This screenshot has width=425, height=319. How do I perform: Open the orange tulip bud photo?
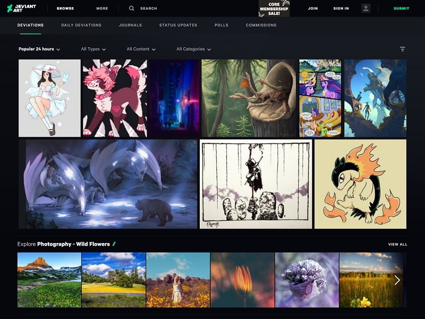pos(243,280)
